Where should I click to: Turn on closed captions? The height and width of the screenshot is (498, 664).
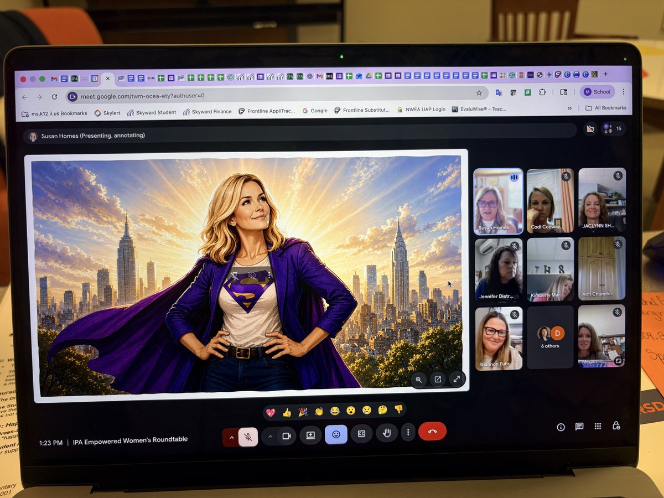(x=361, y=434)
